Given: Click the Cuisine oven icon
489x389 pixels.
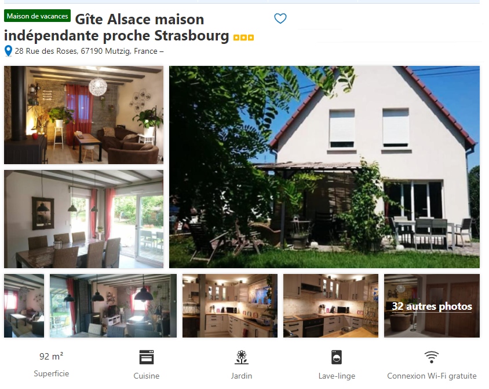Looking at the screenshot, I should (x=146, y=357).
